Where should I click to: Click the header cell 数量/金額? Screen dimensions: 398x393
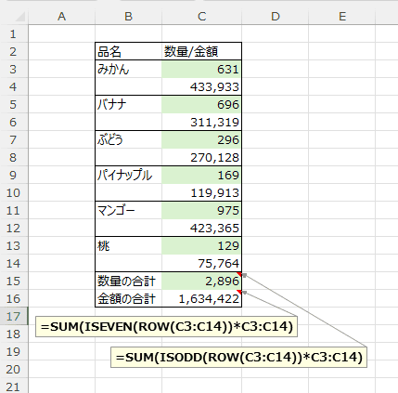(201, 51)
